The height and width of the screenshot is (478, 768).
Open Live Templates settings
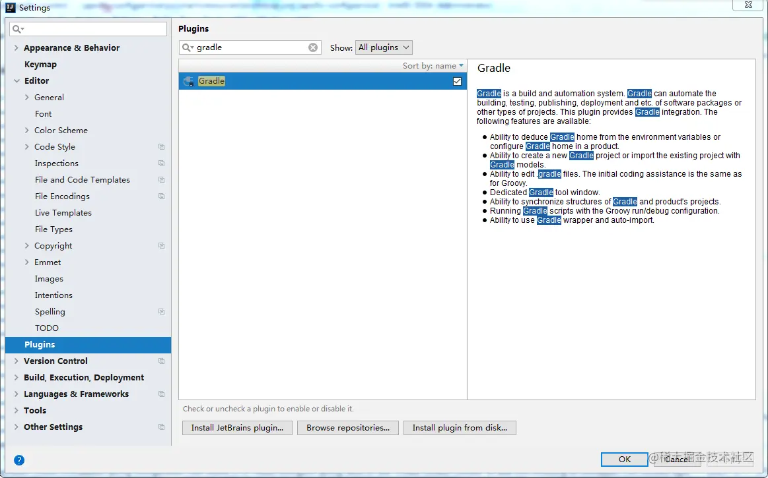tap(63, 213)
